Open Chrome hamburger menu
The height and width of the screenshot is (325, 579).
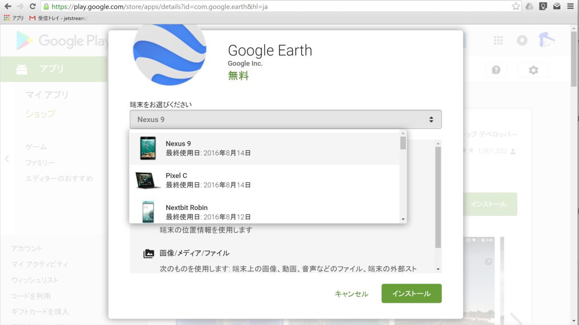point(570,6)
